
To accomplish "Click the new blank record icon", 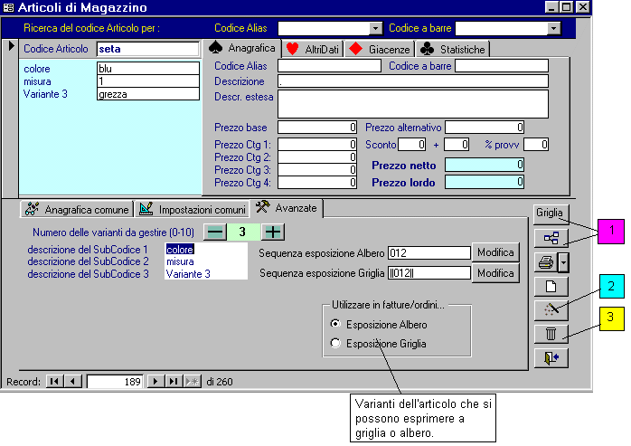I will 551,287.
